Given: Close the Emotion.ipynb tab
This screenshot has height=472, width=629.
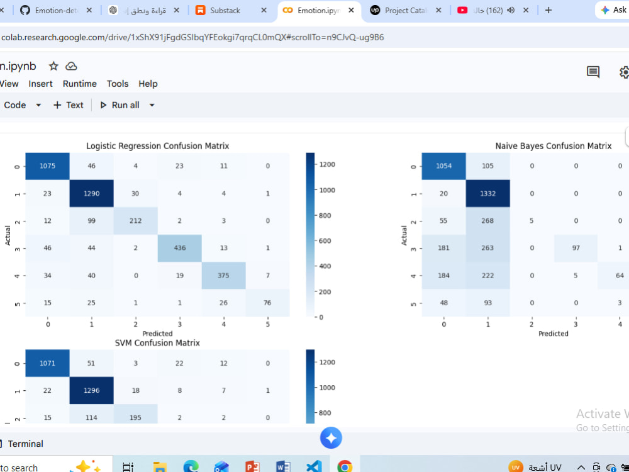Looking at the screenshot, I should (351, 11).
